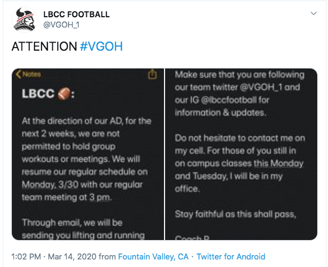Click the 'Monday, 3/30' text in note
Viewport: 328px width, 267px height.
(50, 184)
